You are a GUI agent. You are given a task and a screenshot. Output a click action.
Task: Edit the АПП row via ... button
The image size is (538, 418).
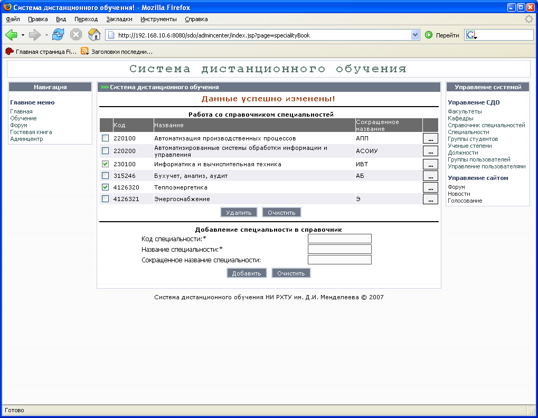point(430,138)
